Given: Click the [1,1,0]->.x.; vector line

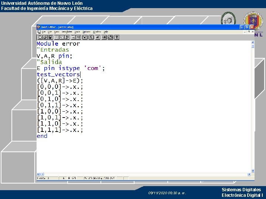Looking at the screenshot, I should (x=60, y=124).
